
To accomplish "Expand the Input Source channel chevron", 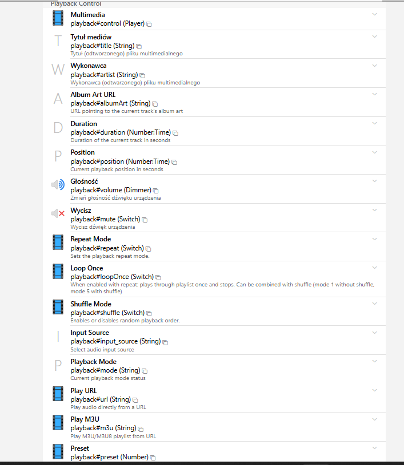I will pyautogui.click(x=375, y=333).
